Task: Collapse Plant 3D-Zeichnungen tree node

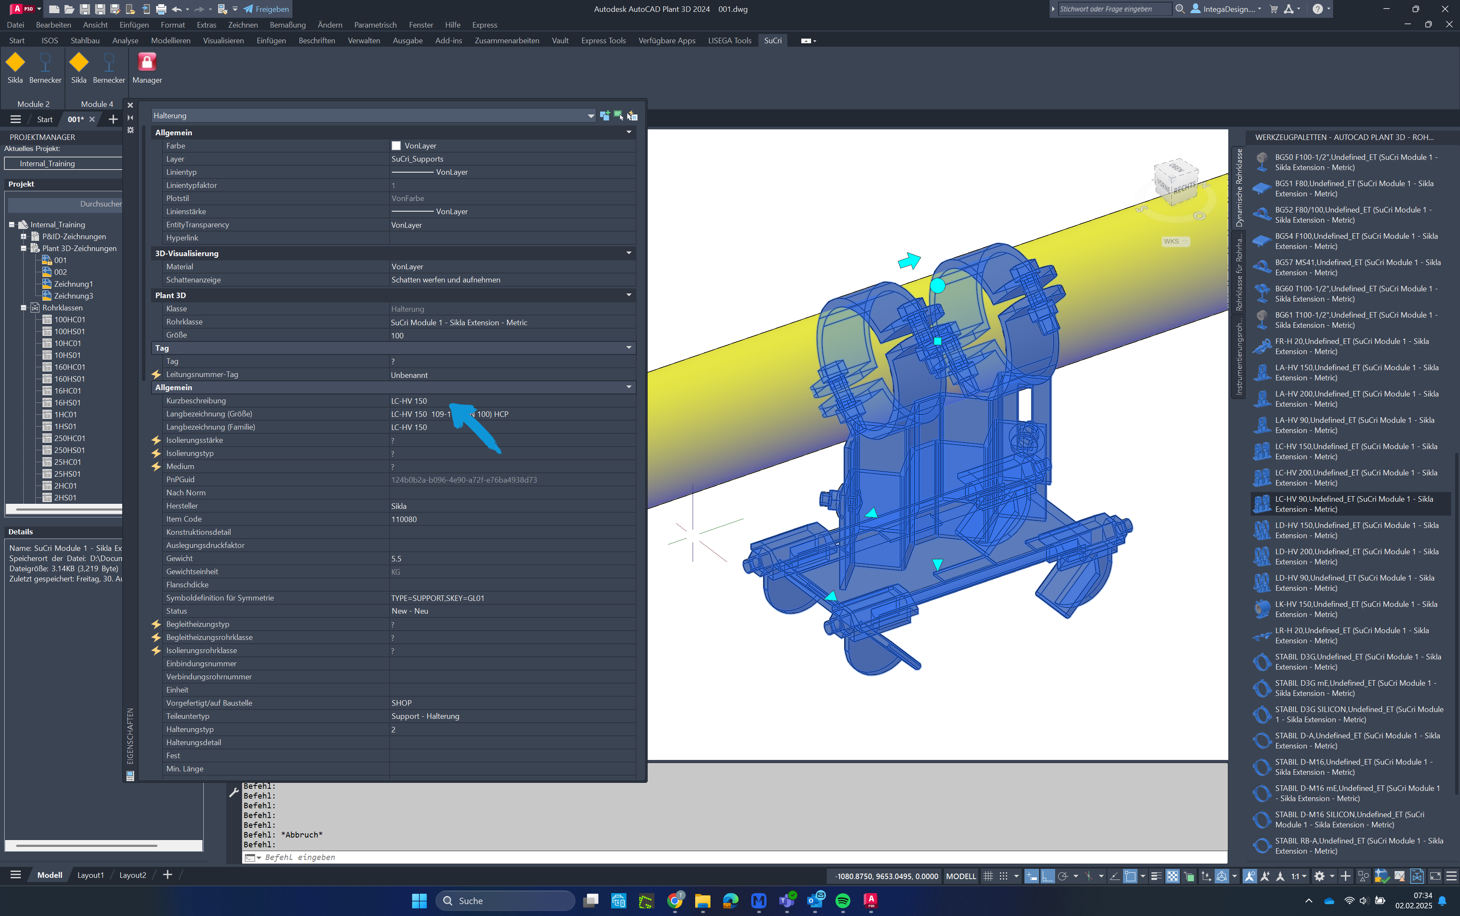Action: 24,249
